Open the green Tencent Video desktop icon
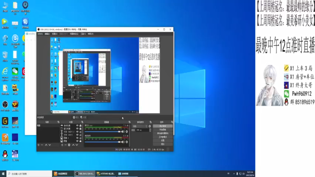 (x=5, y=23)
